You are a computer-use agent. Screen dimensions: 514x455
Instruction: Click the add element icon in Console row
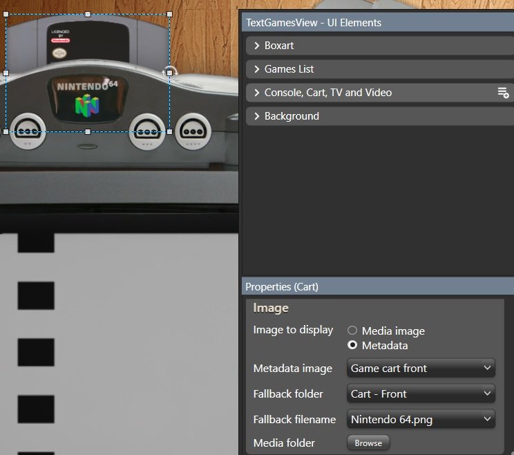[x=503, y=93]
